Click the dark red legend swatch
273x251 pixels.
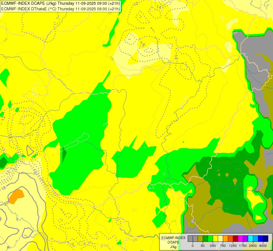point(235,238)
